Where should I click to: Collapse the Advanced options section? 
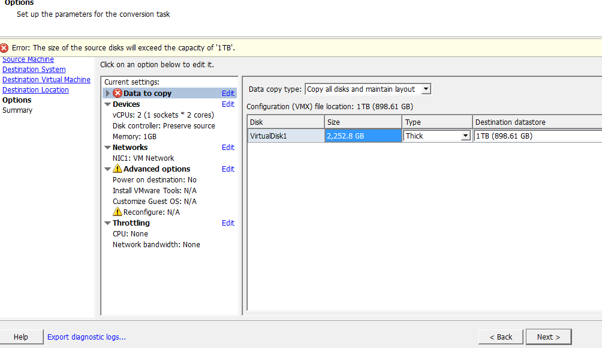coord(107,169)
